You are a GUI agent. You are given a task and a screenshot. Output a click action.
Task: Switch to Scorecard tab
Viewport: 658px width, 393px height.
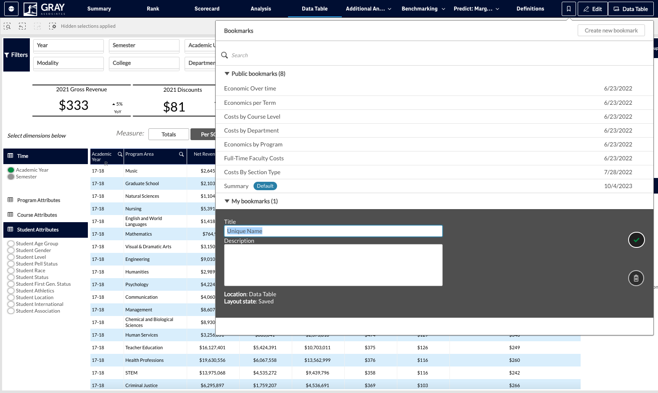pyautogui.click(x=207, y=9)
